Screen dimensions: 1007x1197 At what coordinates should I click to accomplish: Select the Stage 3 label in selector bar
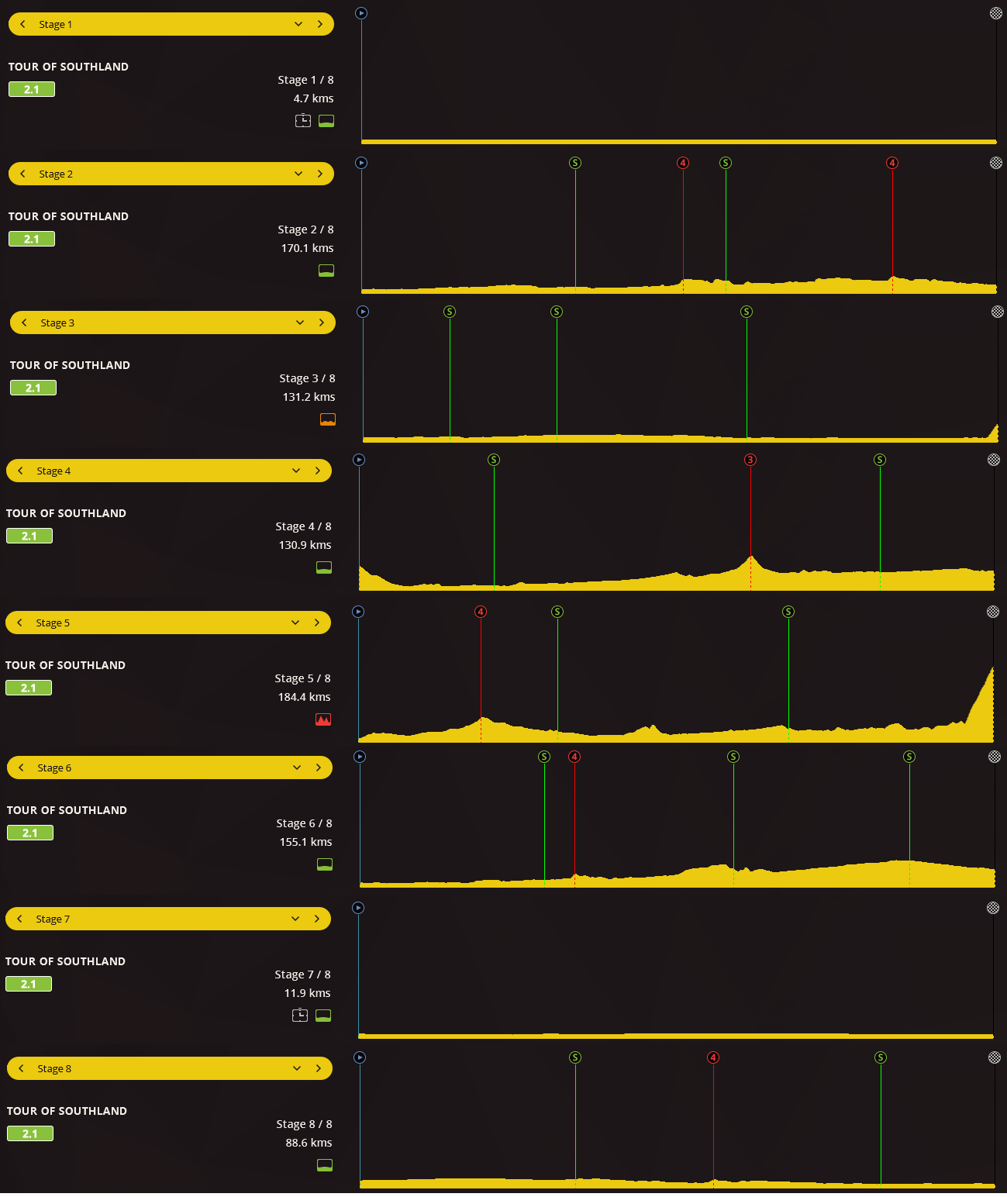(x=57, y=323)
